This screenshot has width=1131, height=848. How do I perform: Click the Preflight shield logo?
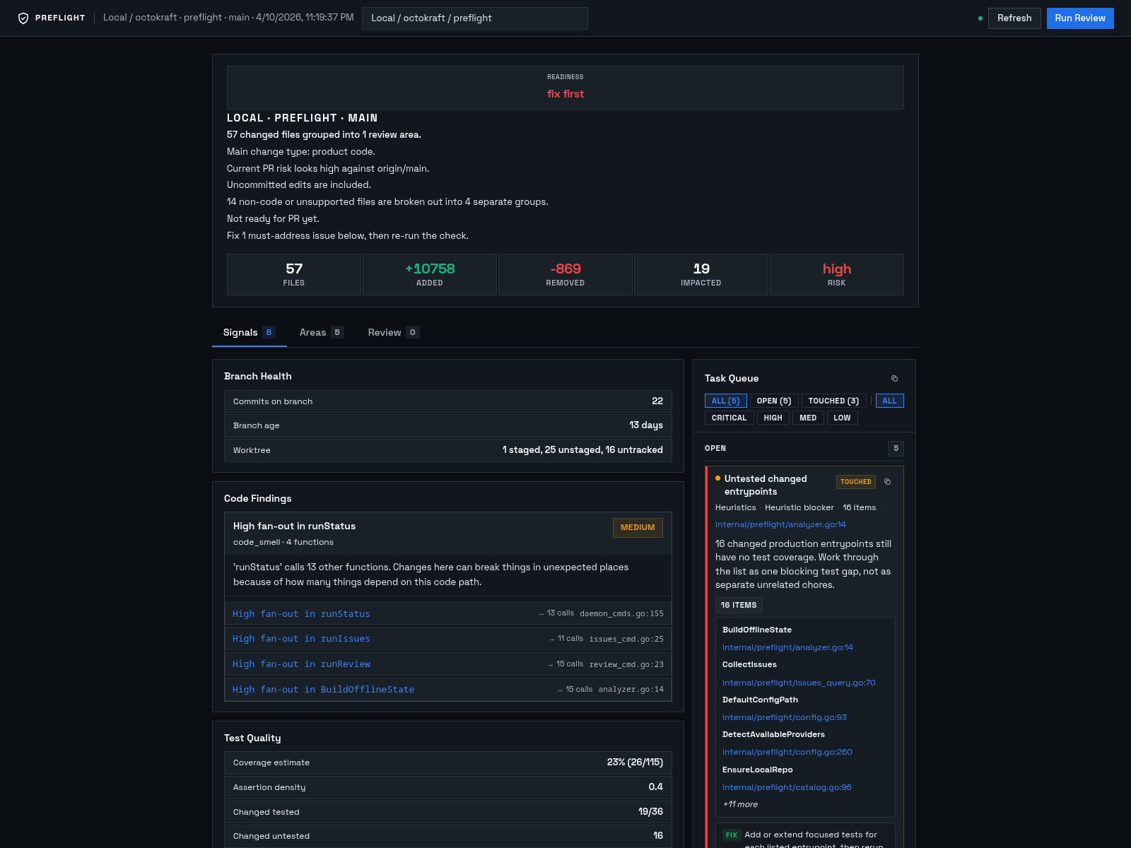coord(23,18)
